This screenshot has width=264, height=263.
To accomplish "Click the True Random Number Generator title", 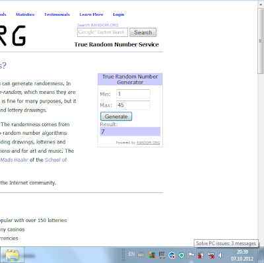I will click(x=130, y=79).
